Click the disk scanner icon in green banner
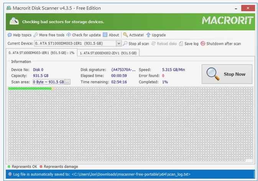Screen dimensions: 258x181 coord(14,21)
